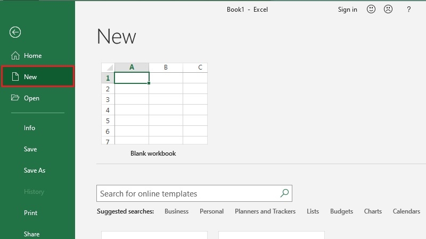Send a smile feedback face icon

coord(371,9)
